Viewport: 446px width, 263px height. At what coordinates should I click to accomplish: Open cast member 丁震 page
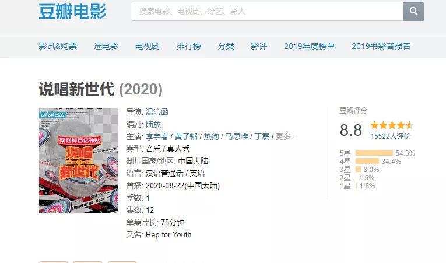pos(262,136)
